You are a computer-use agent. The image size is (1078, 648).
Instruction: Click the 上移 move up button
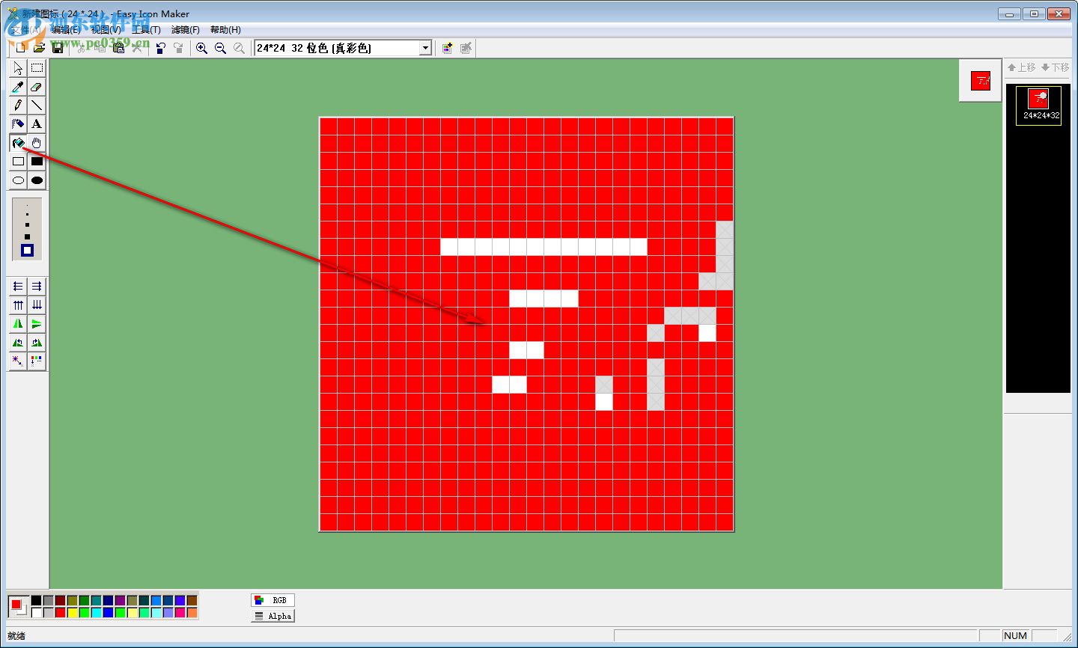pyautogui.click(x=1021, y=67)
